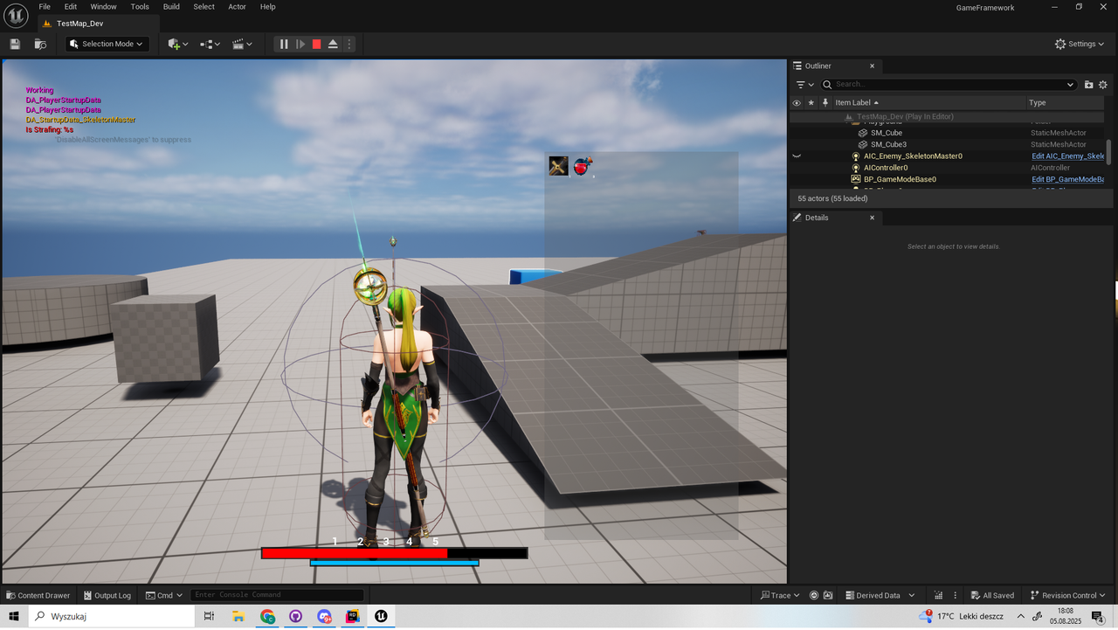
Task: Select the SM_Cube actor row
Action: (x=947, y=133)
